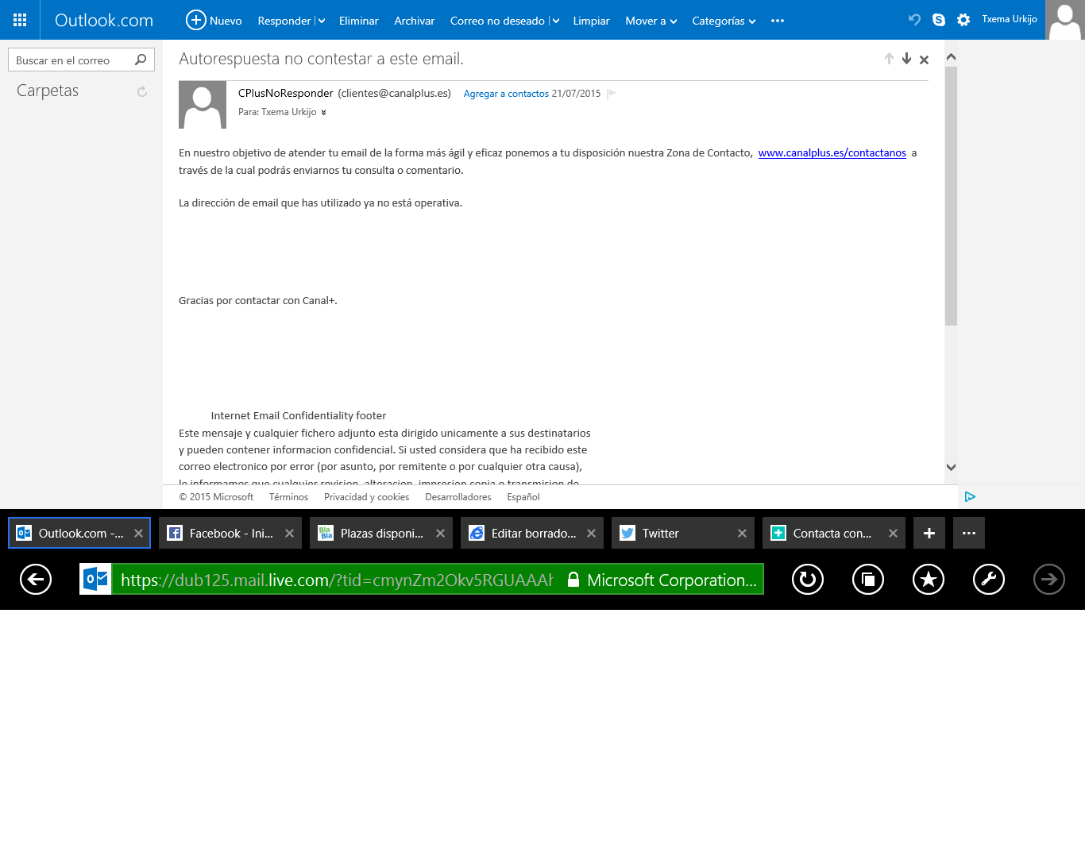Click the Buscar en el correo field
Viewport: 1085px width, 856px height.
click(x=71, y=60)
